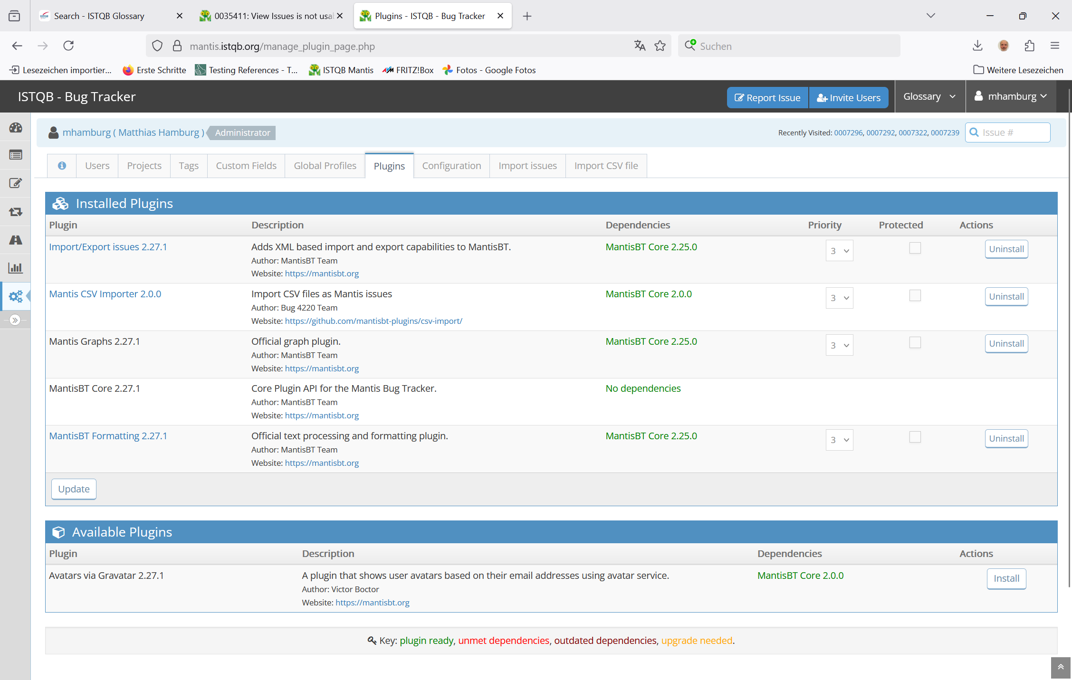Image resolution: width=1072 pixels, height=680 pixels.
Task: Open the Roadmap road icon in sidebar
Action: tap(16, 240)
